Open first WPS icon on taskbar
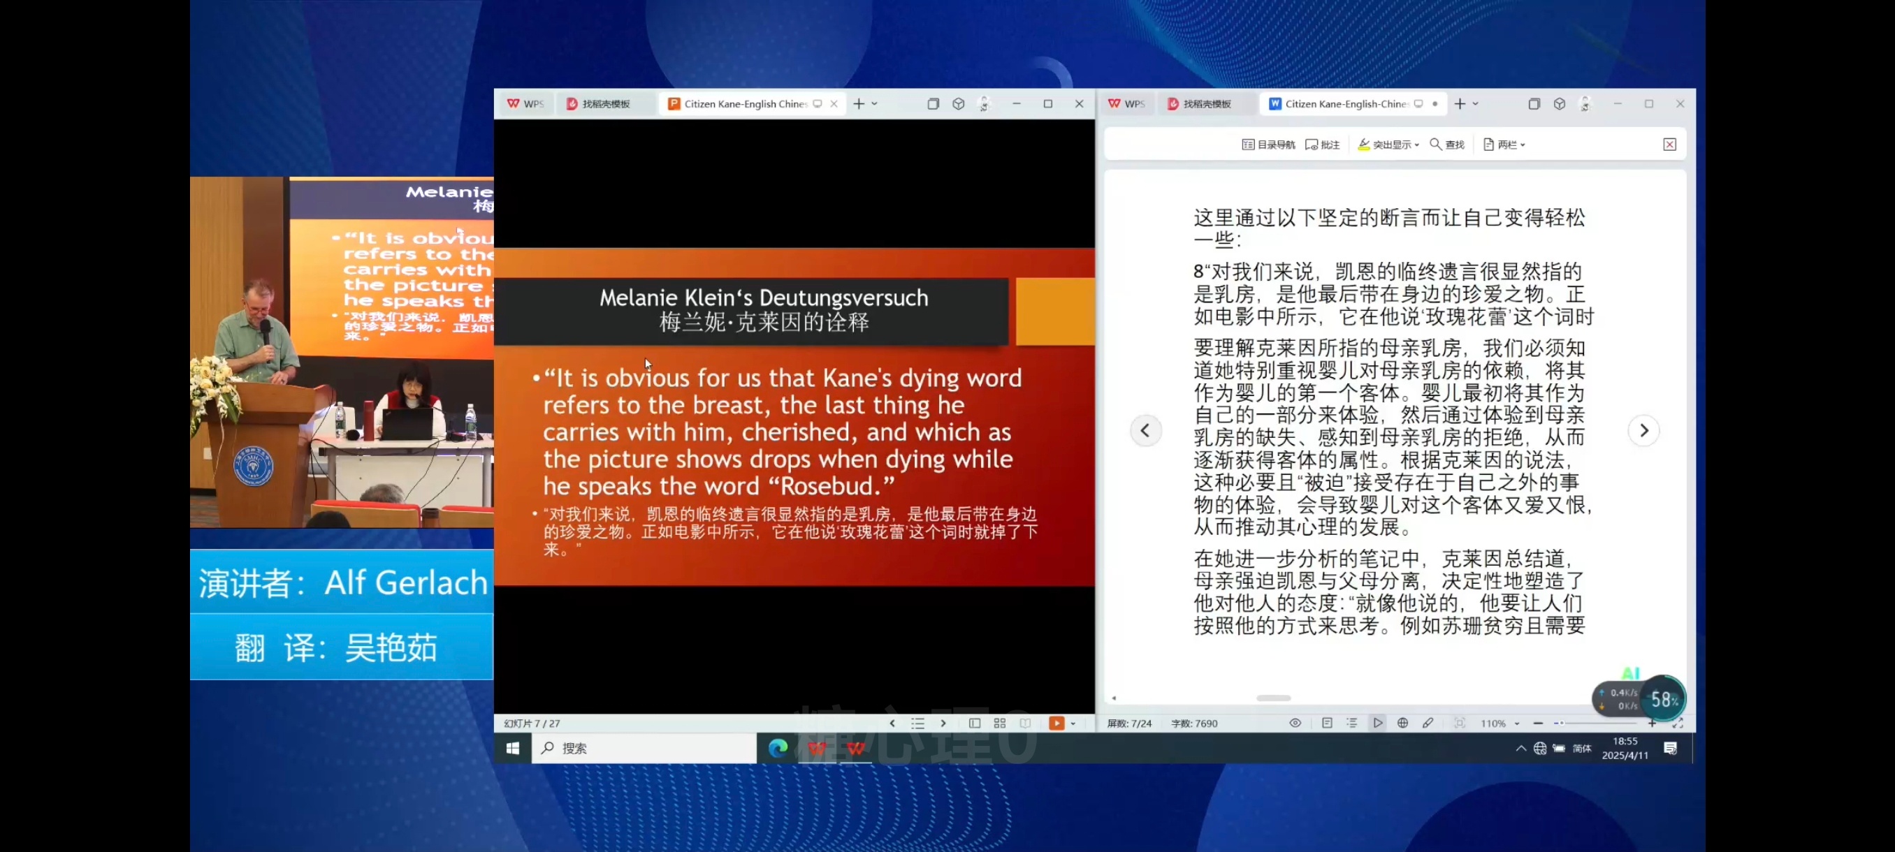1895x852 pixels. (817, 748)
